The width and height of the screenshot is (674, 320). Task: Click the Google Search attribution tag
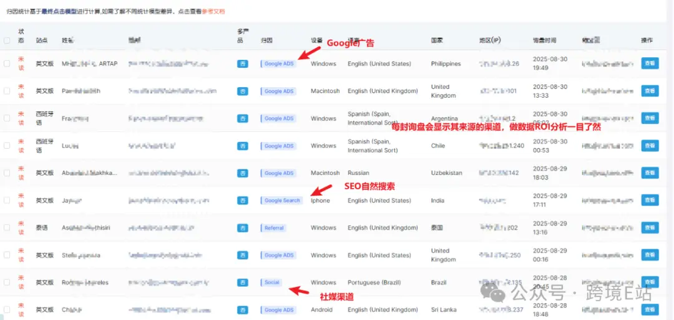(x=281, y=200)
